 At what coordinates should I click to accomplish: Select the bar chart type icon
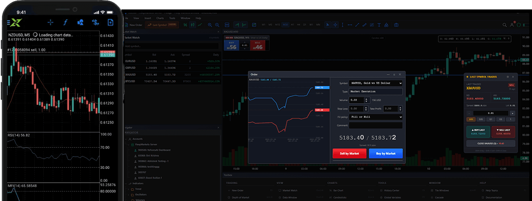[x=185, y=25]
